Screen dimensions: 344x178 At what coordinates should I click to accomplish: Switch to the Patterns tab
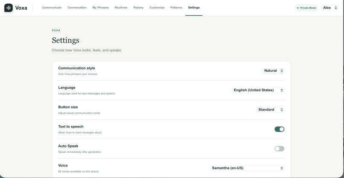coord(176,7)
